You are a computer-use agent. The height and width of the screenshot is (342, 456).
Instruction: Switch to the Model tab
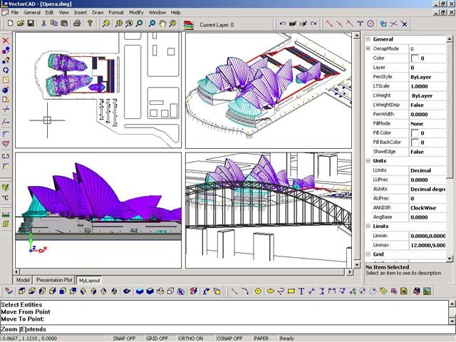(23, 280)
